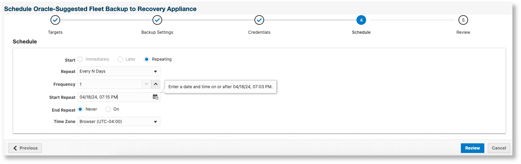
Task: Click the Targets step checkmark icon
Action: 55,20
